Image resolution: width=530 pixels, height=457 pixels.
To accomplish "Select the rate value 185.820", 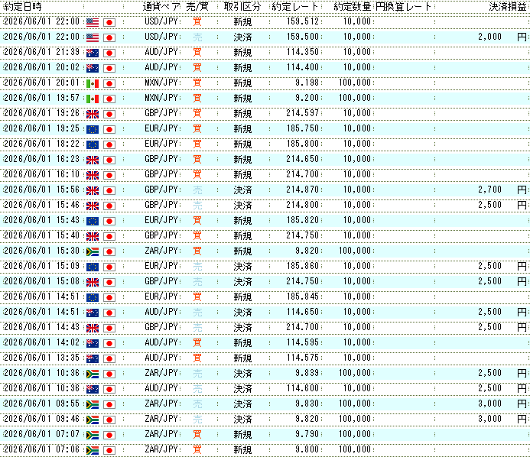I will 303,220.
